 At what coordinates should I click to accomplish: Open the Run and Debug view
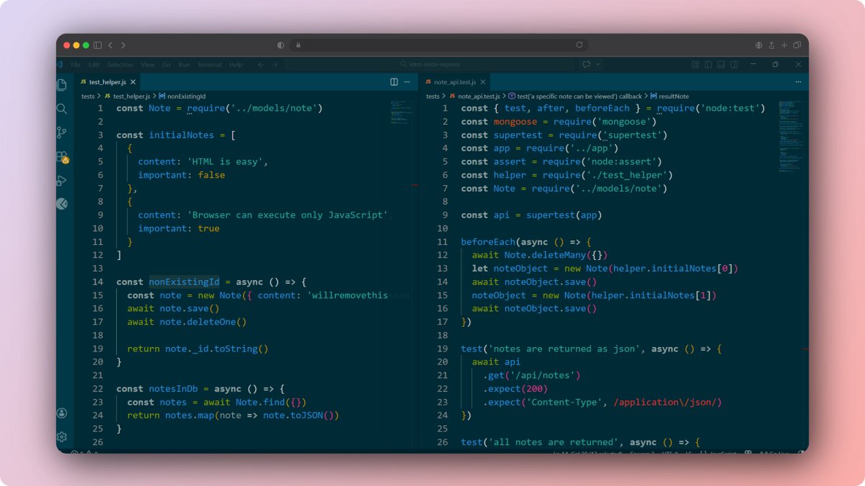pos(62,180)
